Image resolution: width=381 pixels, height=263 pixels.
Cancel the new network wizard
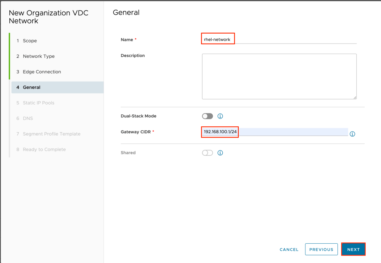coord(289,250)
